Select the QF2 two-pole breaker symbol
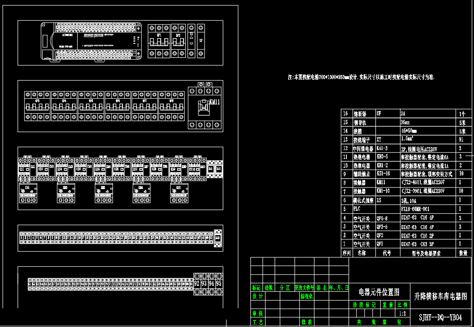474x327 pixels. (178, 41)
